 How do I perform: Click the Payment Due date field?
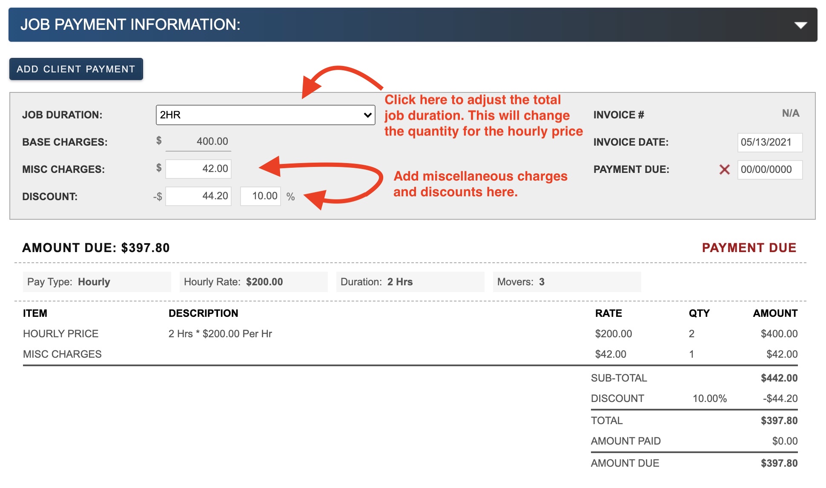tap(770, 169)
